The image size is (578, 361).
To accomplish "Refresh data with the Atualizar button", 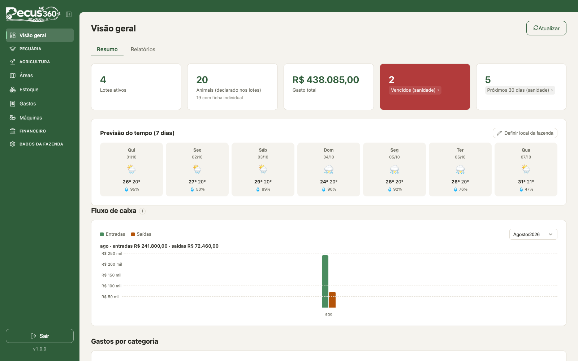I will tap(546, 28).
